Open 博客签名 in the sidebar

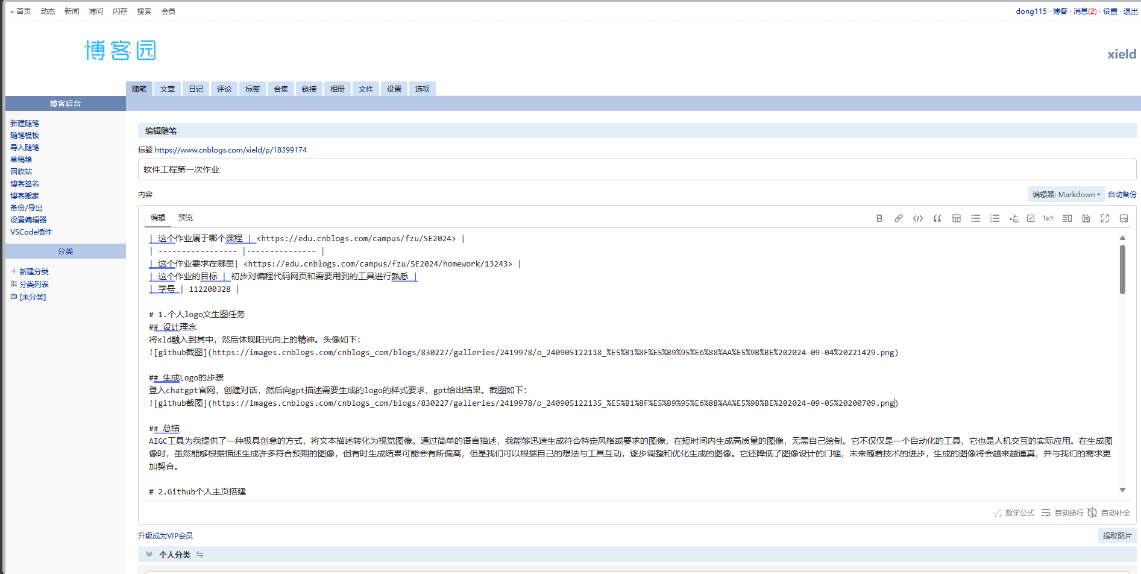point(25,183)
